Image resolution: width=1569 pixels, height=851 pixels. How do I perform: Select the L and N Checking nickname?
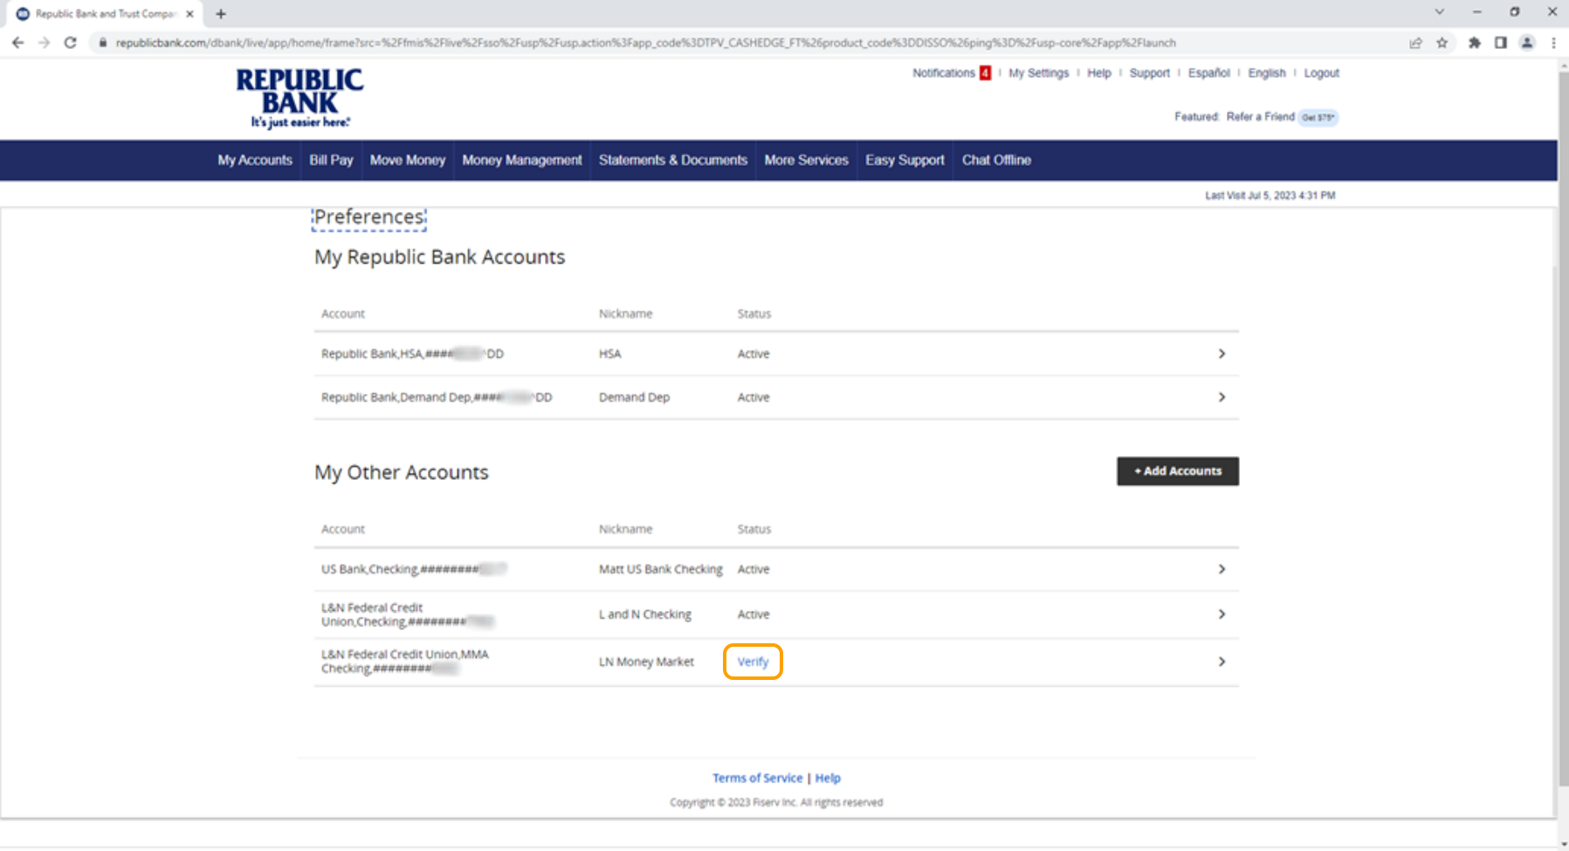(x=645, y=614)
